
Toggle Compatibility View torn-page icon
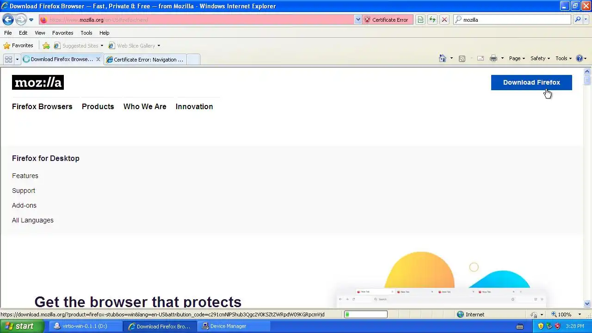[x=420, y=20]
